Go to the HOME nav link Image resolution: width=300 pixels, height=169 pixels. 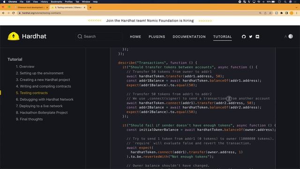135,37
